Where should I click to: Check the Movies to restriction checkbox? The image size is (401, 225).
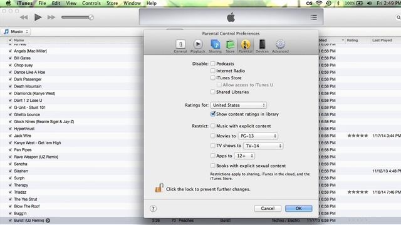click(x=212, y=136)
